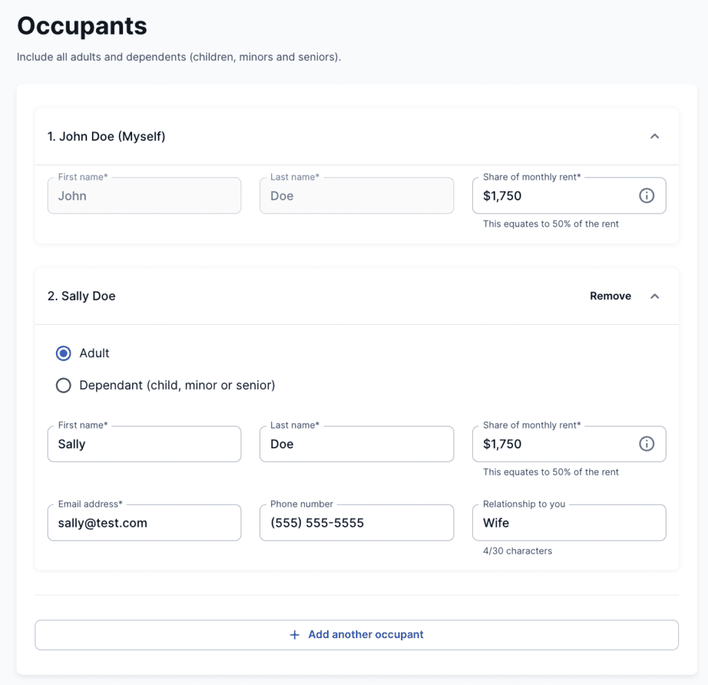Image resolution: width=708 pixels, height=685 pixels.
Task: Click Sally's Share of monthly rent field
Action: [x=553, y=444]
